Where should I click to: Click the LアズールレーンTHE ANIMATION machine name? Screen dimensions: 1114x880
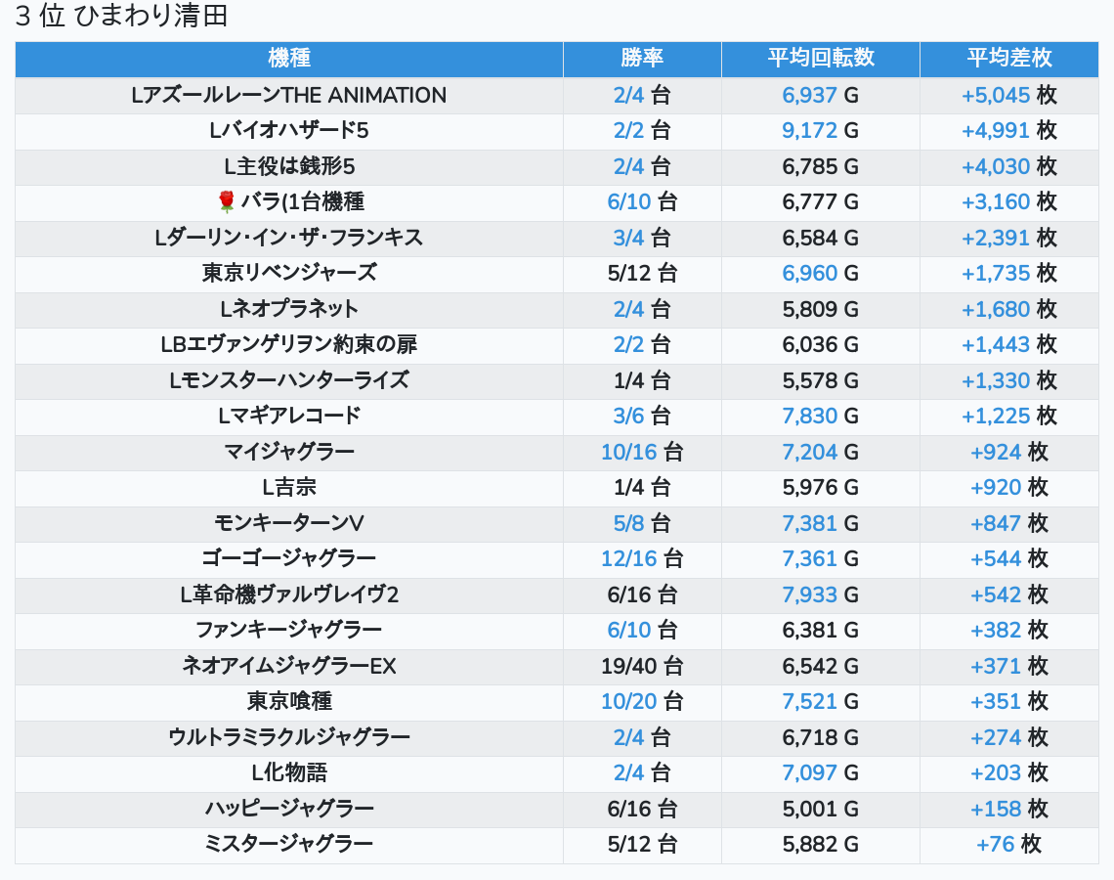point(289,96)
